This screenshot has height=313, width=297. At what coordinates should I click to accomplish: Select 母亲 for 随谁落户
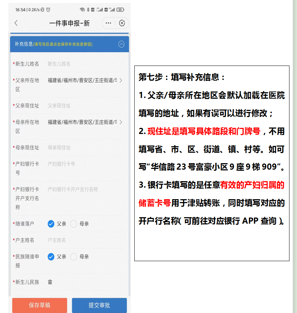pos(74,224)
